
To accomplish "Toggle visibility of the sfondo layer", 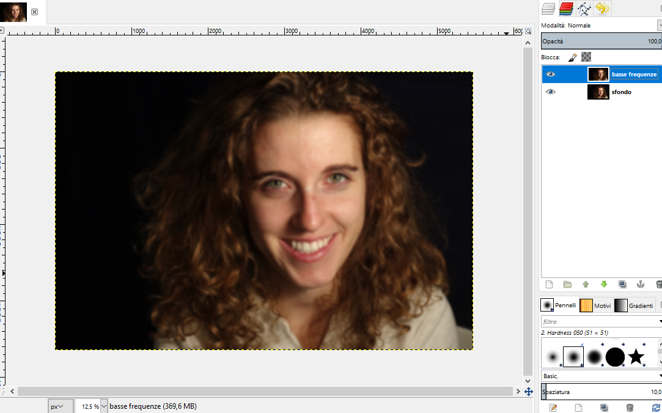I will (551, 92).
